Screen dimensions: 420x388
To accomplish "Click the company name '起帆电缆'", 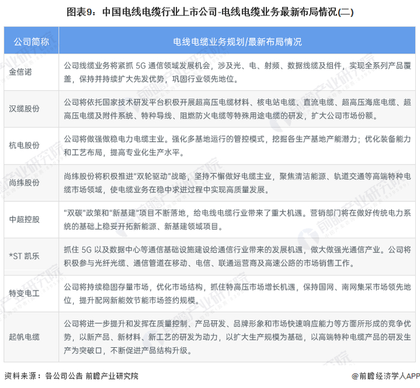I will [24, 337].
